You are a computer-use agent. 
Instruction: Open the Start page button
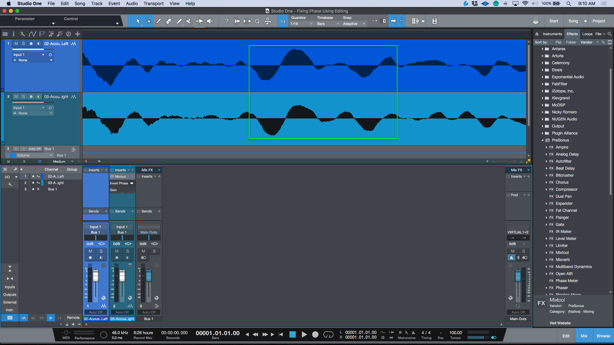coord(554,21)
